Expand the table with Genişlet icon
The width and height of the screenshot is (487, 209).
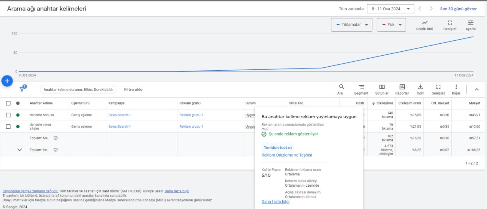pyautogui.click(x=438, y=89)
